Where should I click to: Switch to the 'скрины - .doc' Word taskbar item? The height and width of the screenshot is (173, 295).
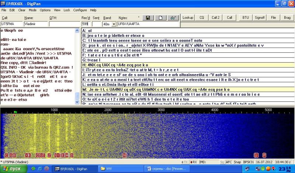(x=167, y=169)
